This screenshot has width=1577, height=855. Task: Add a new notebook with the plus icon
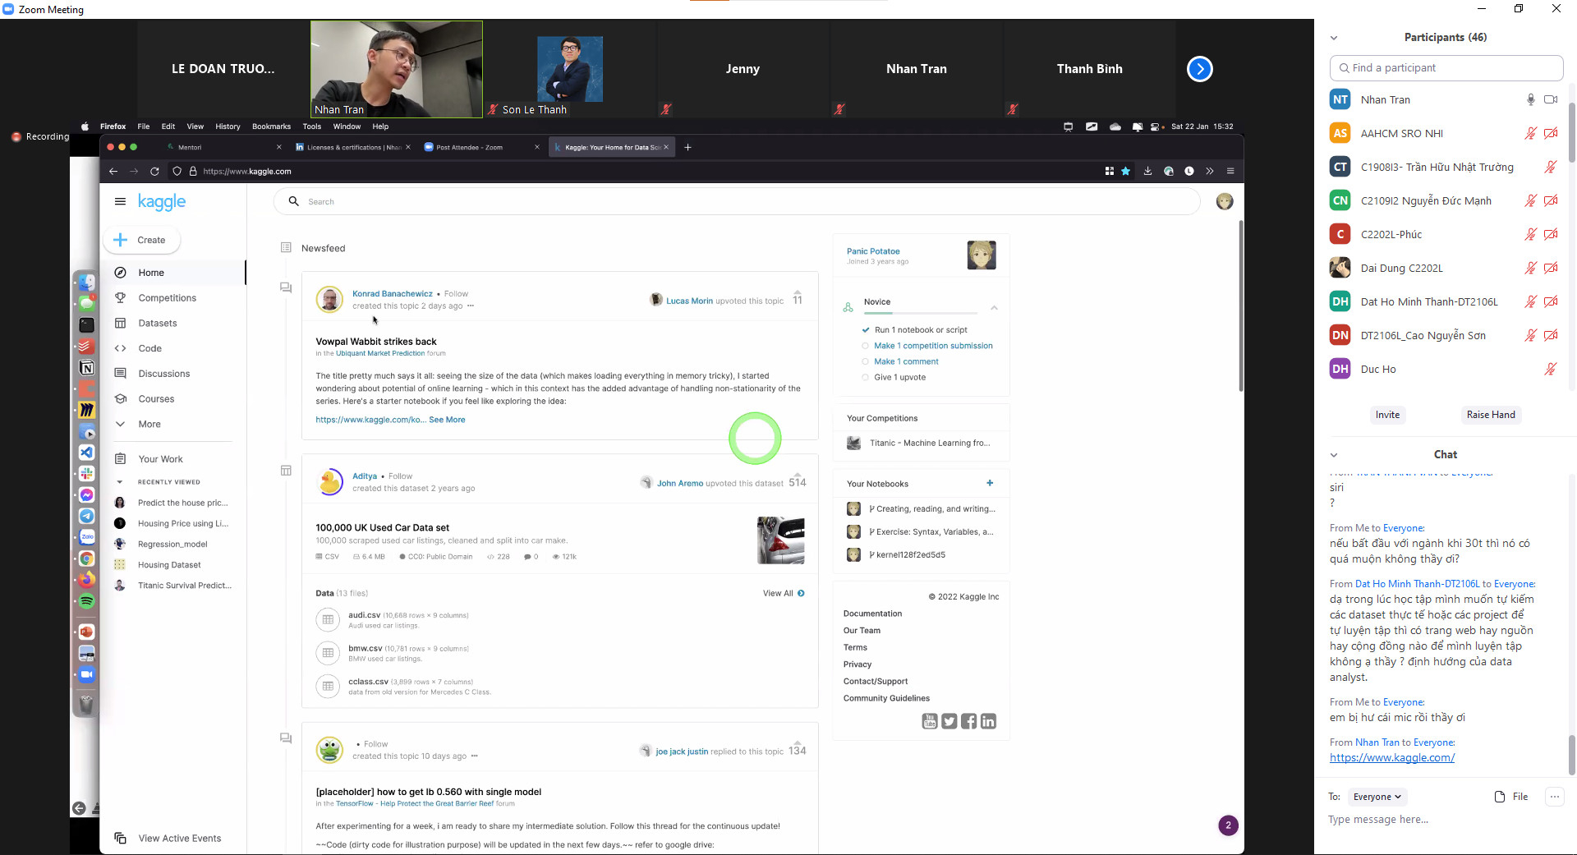[990, 483]
